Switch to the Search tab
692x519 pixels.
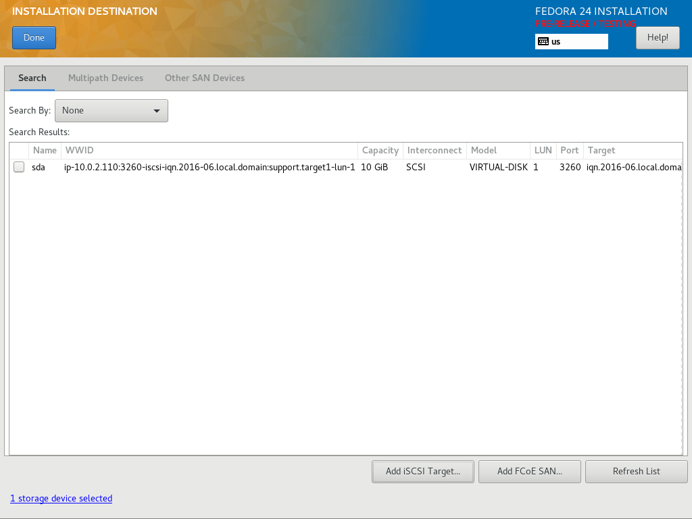32,78
